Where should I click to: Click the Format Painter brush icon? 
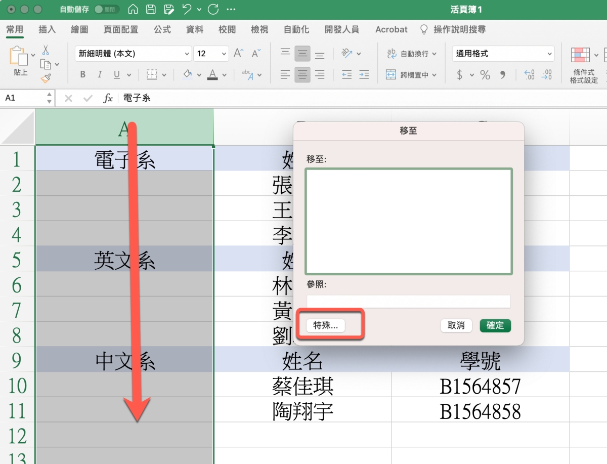click(46, 78)
